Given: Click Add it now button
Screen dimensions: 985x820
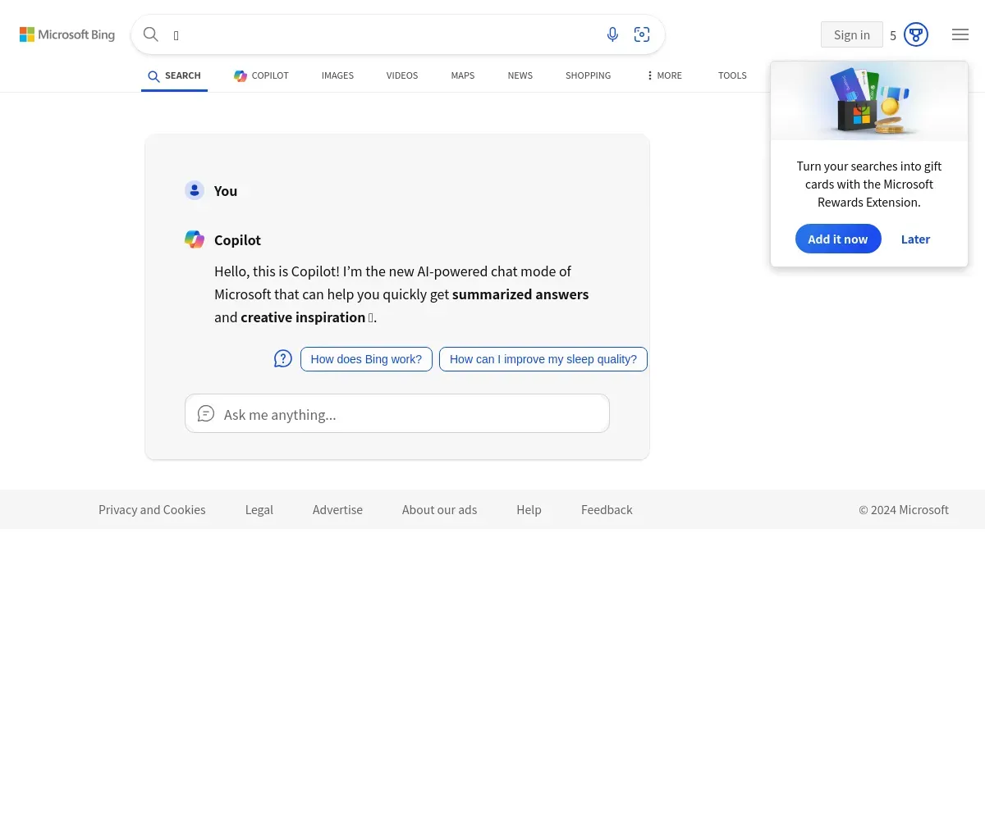Looking at the screenshot, I should click(x=838, y=239).
